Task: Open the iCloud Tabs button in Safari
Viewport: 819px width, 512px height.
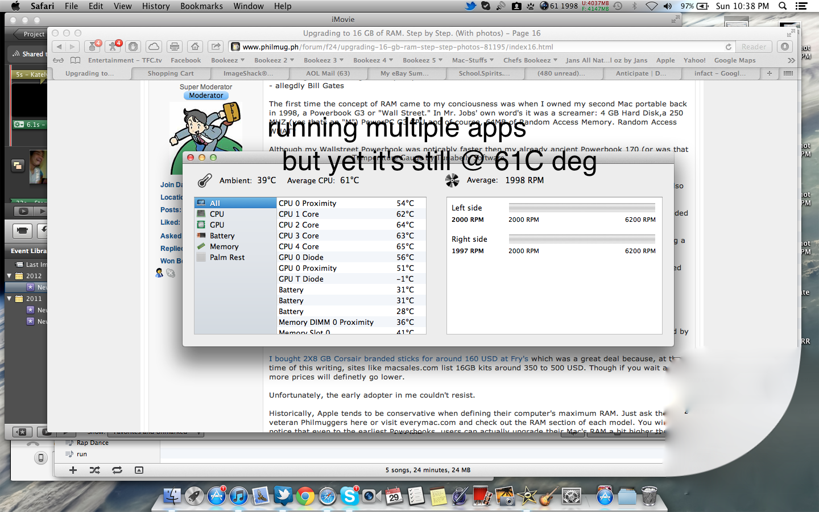Action: (153, 47)
